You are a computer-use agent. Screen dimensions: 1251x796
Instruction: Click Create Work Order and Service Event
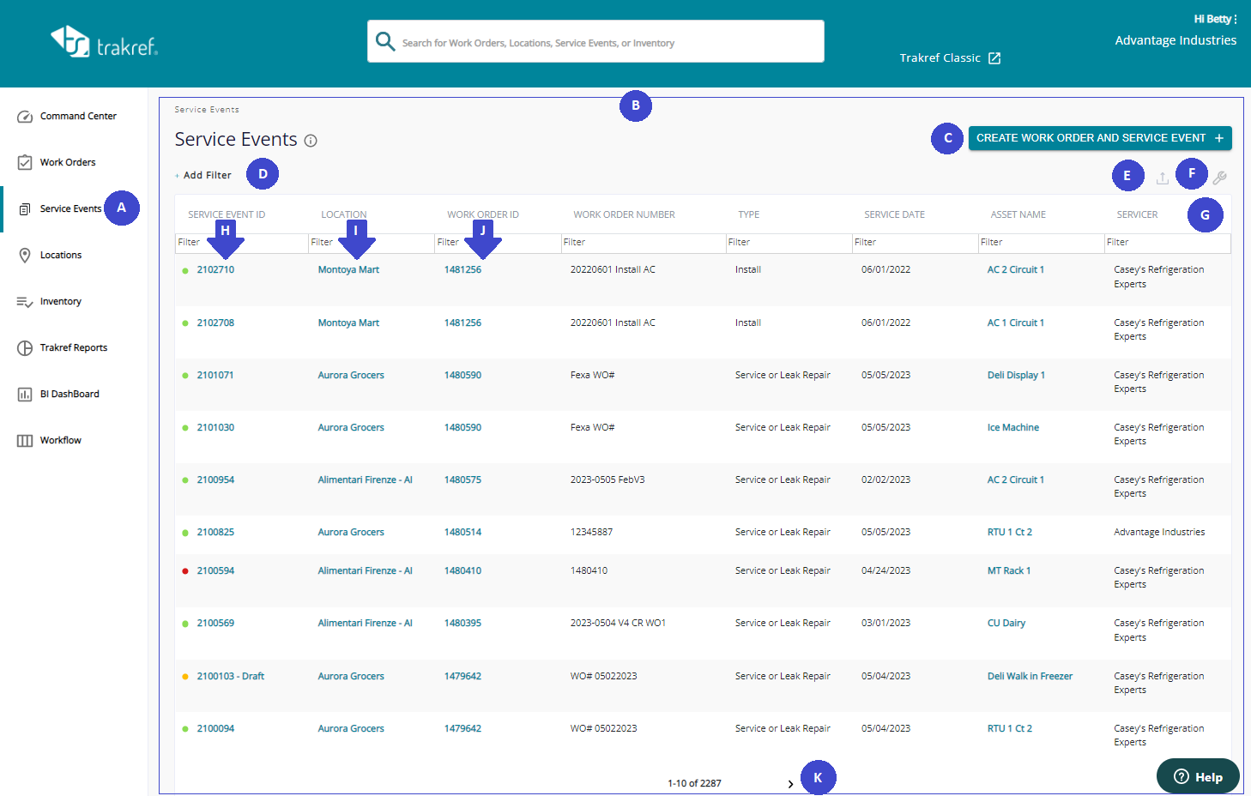tap(1100, 138)
